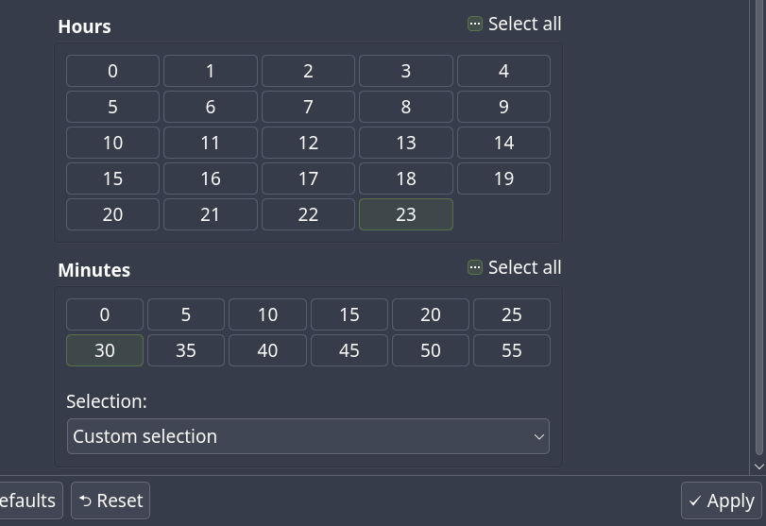The width and height of the screenshot is (766, 526).
Task: Choose hour 6 in Hours grid
Action: coord(211,107)
